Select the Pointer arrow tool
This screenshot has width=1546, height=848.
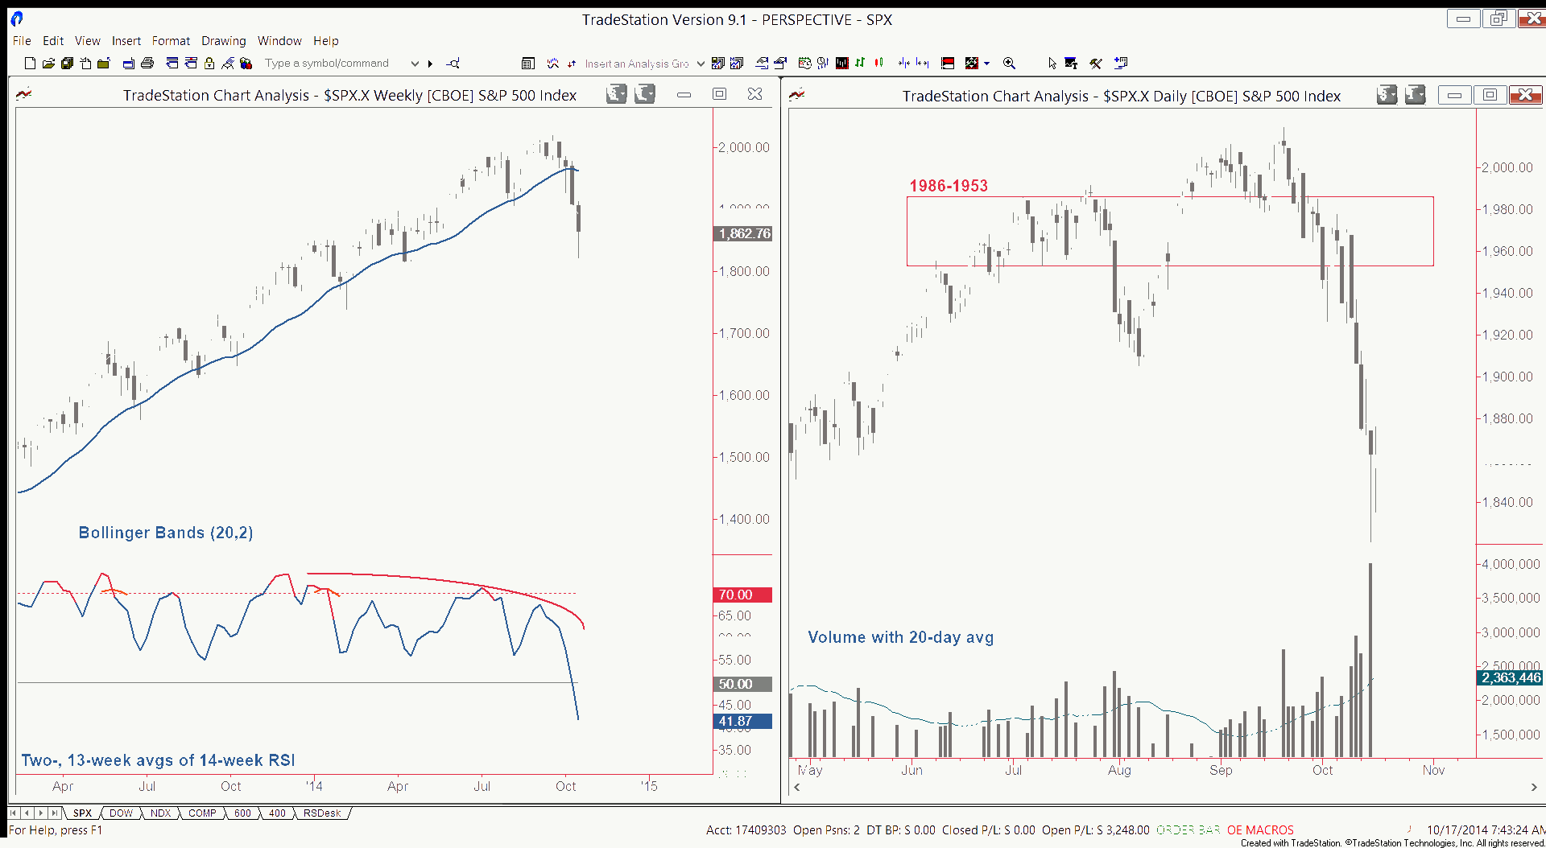1052,64
